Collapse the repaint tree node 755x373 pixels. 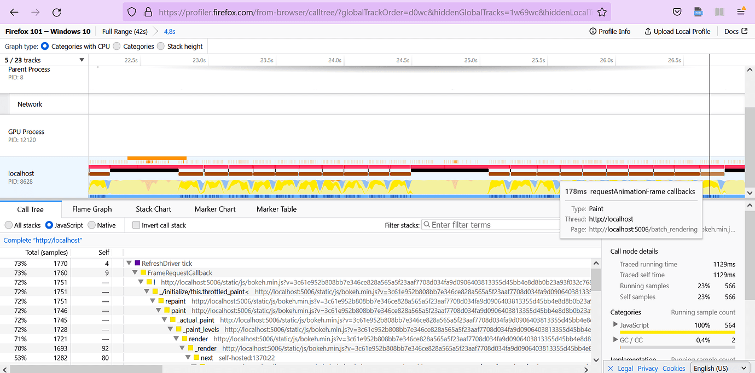[x=153, y=301]
